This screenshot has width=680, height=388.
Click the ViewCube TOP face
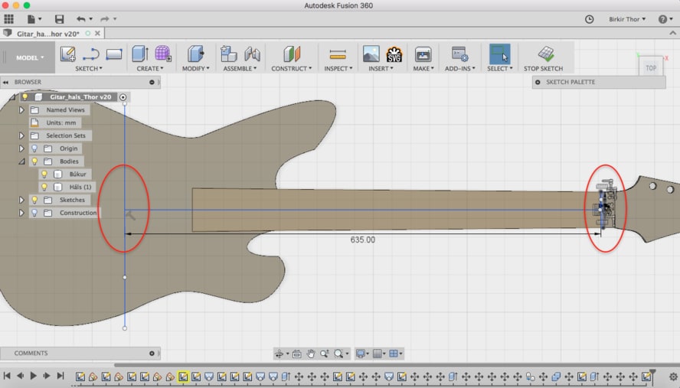(x=650, y=68)
